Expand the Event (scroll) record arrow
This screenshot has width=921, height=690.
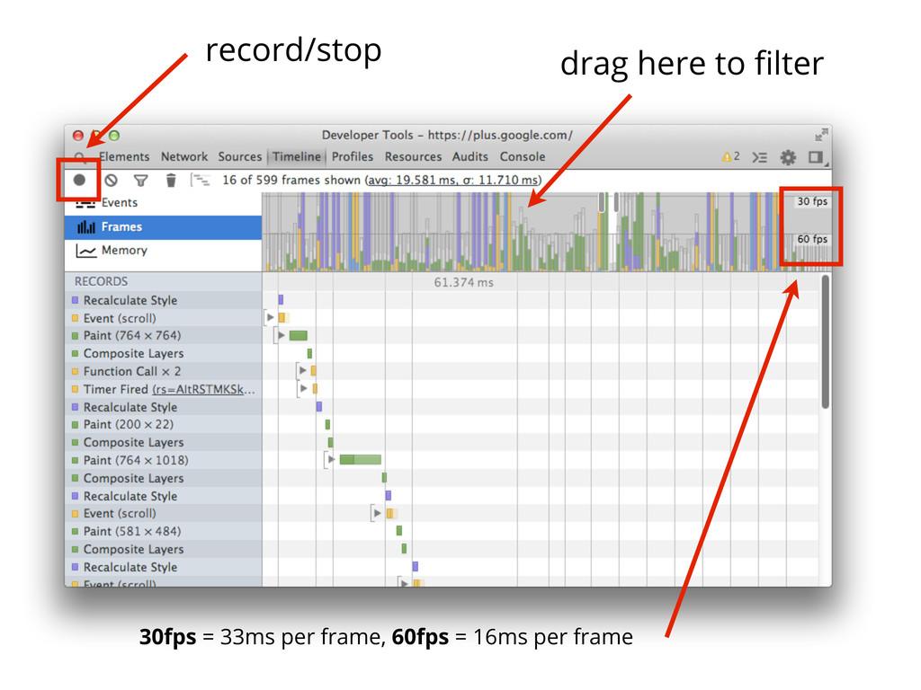pos(270,318)
